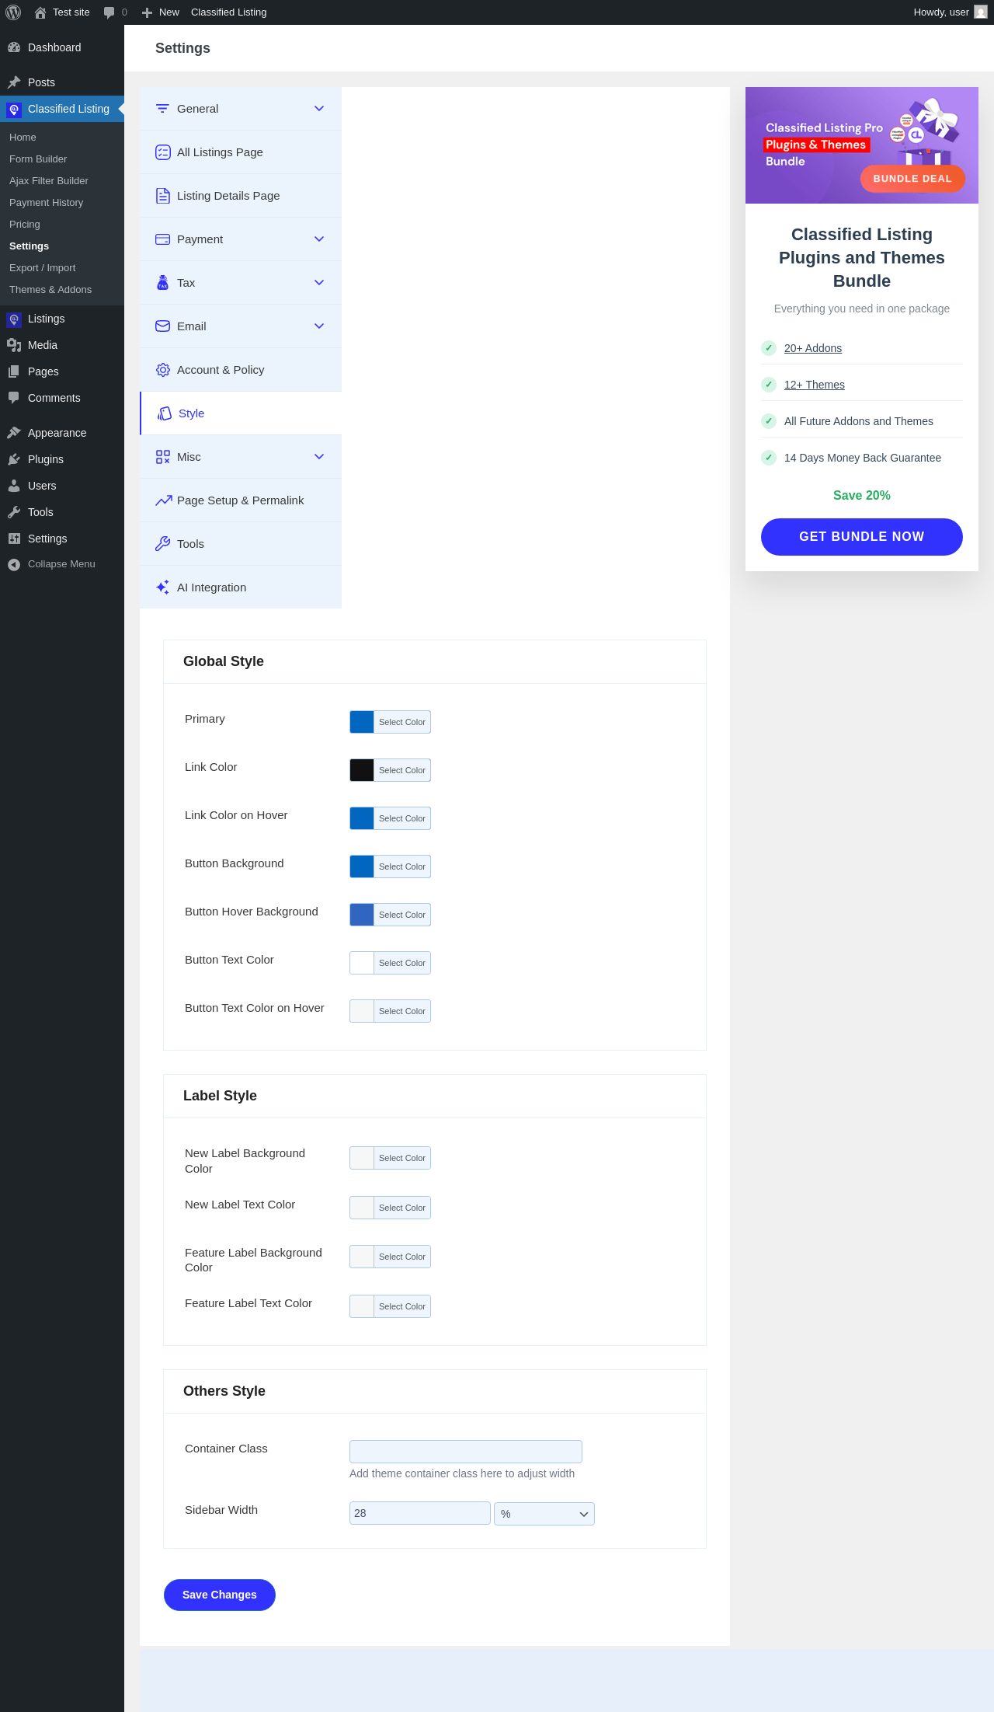Image resolution: width=994 pixels, height=1712 pixels.
Task: Click the plus New icon in admin bar
Action: (147, 12)
